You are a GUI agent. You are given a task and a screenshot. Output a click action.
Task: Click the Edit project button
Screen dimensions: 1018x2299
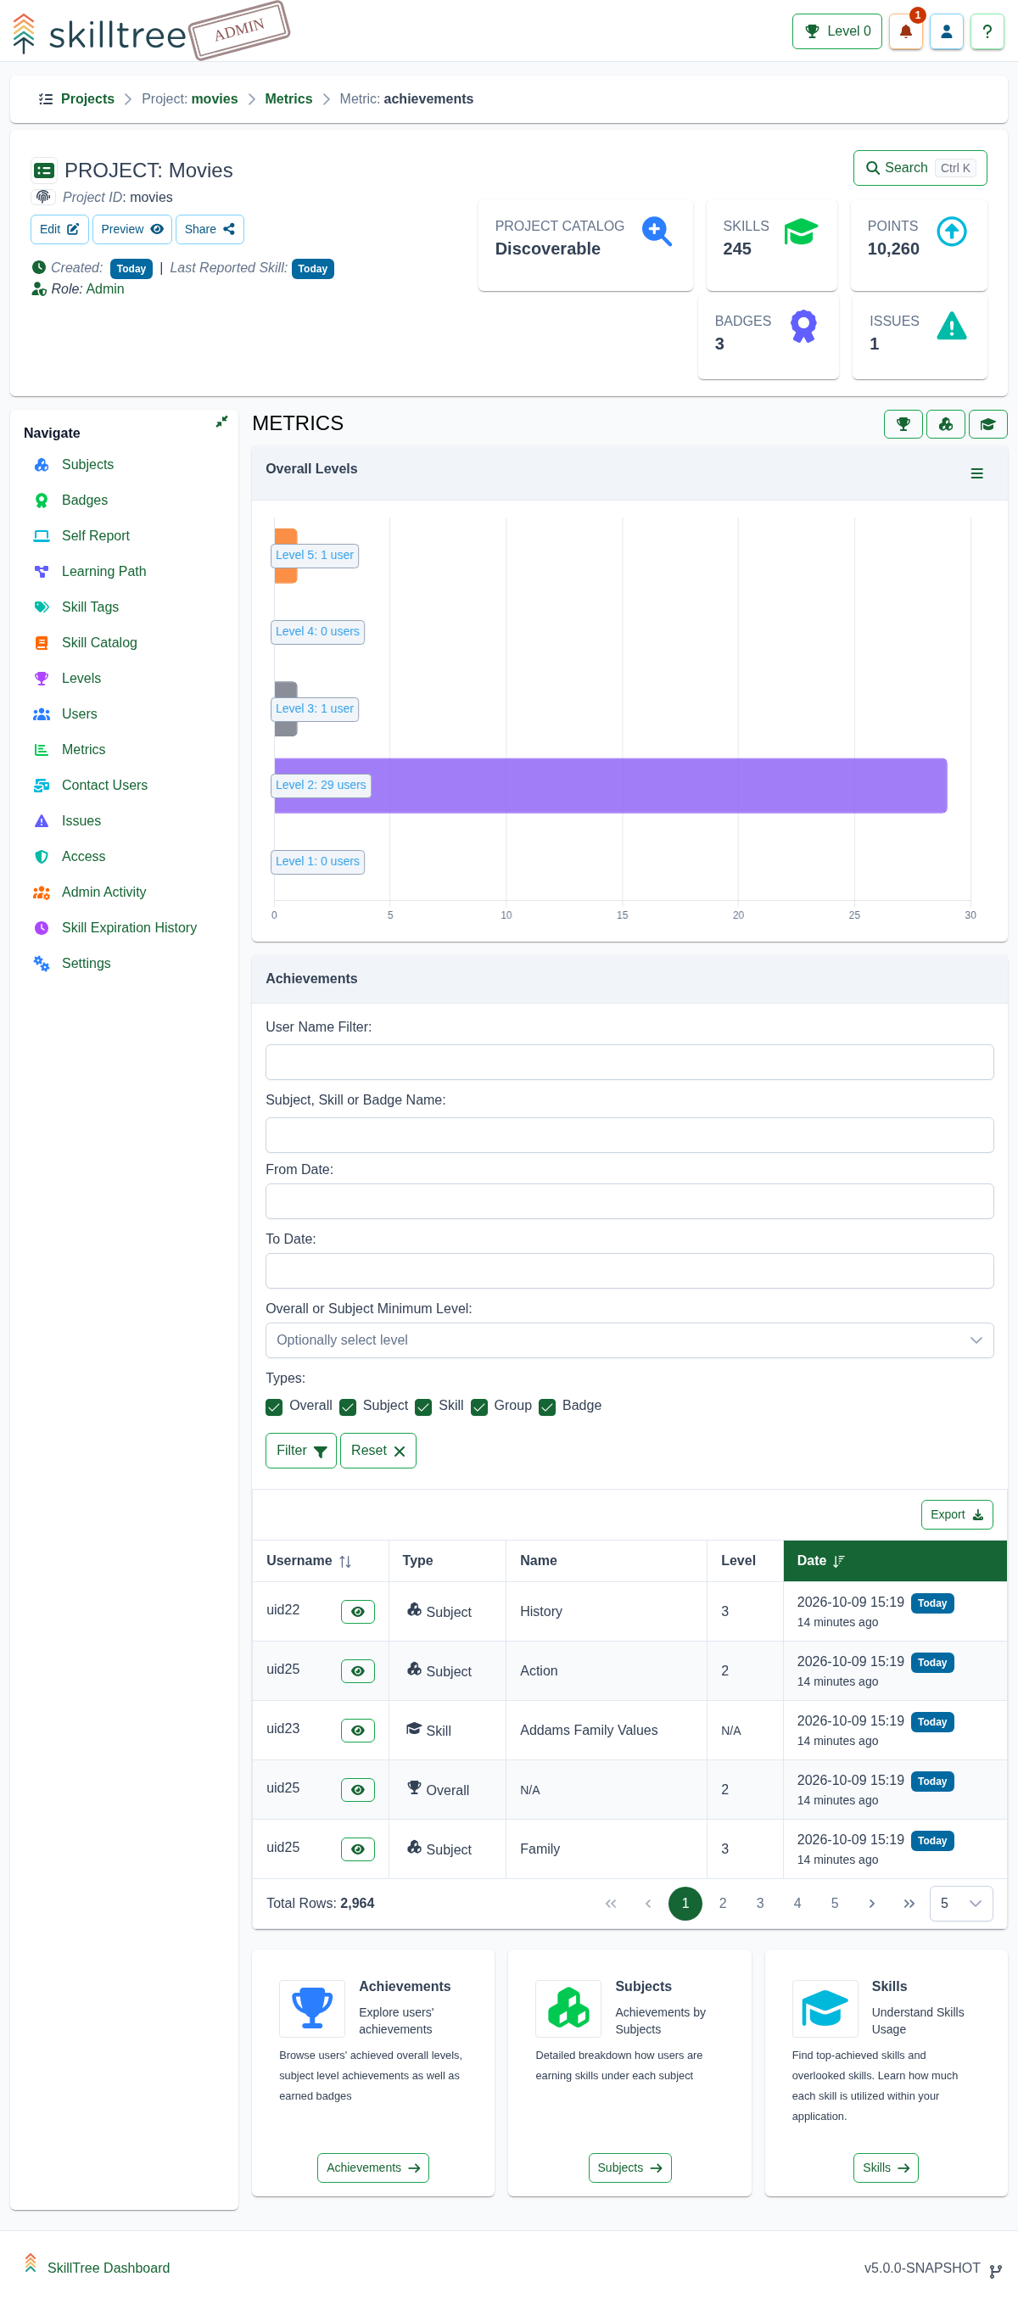pyautogui.click(x=59, y=229)
